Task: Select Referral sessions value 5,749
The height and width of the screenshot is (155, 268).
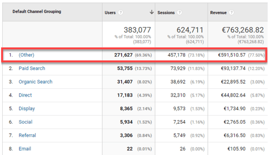Action: 179,135
